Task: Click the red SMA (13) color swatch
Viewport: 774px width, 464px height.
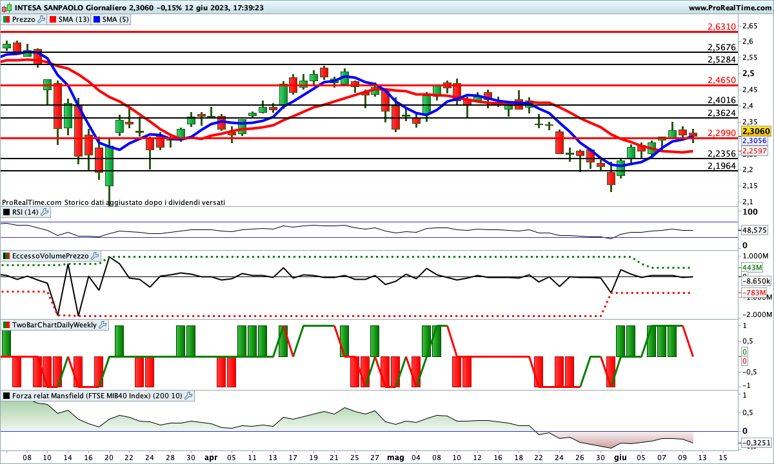Action: click(x=53, y=19)
